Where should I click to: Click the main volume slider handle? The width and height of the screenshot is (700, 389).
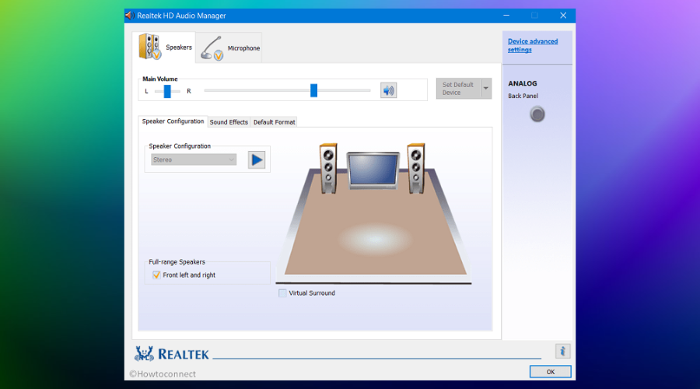coord(314,90)
